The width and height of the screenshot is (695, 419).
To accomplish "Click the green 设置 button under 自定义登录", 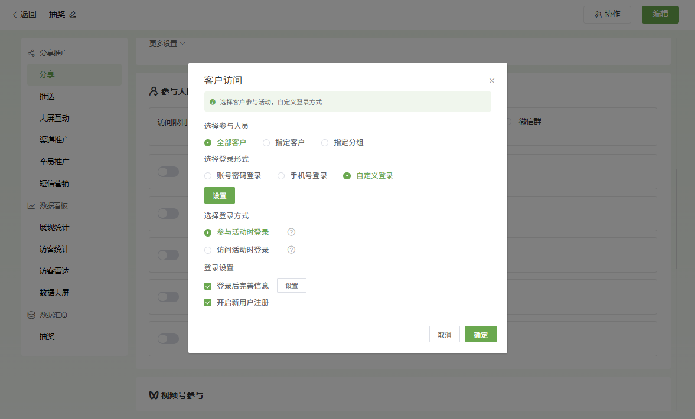I will click(220, 195).
